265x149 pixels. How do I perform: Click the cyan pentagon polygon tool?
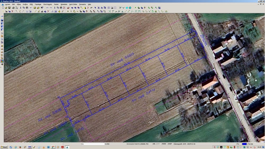coord(127,8)
